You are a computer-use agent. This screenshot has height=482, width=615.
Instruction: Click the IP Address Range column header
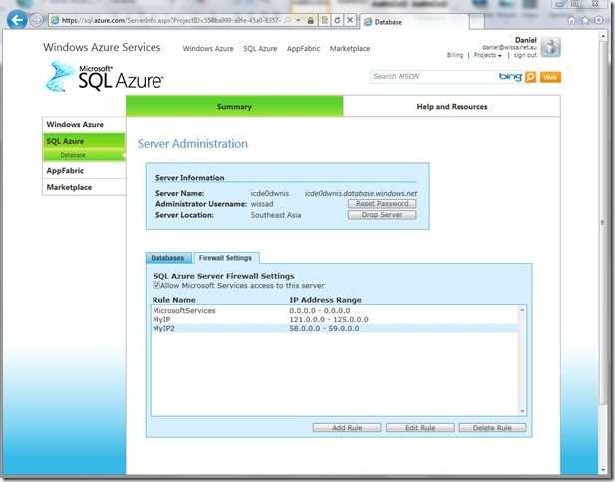325,300
